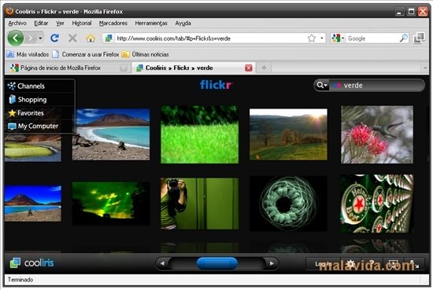Click the Cooliris launch icon on the toolbar
The width and height of the screenshot is (433, 290).
(x=419, y=38)
